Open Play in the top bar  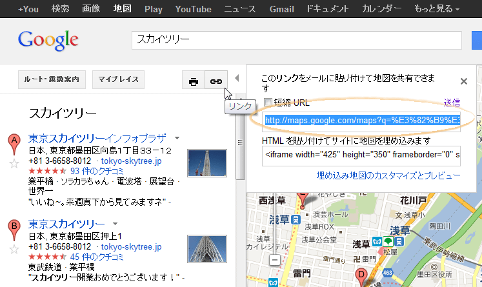154,9
